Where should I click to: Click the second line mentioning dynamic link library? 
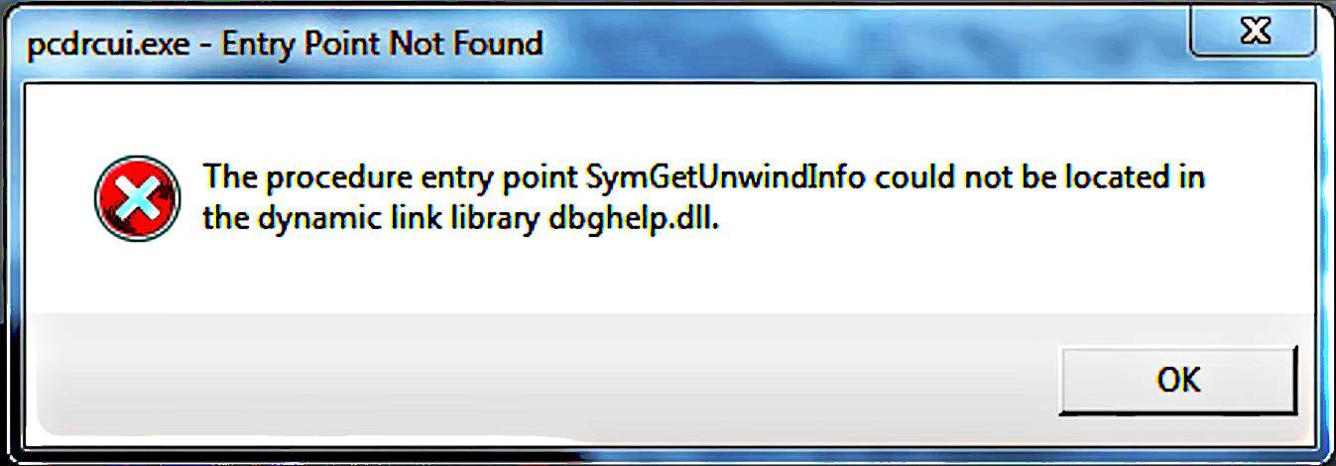(x=460, y=219)
